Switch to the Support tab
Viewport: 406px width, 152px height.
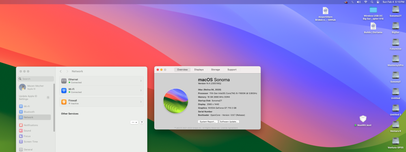pyautogui.click(x=232, y=70)
